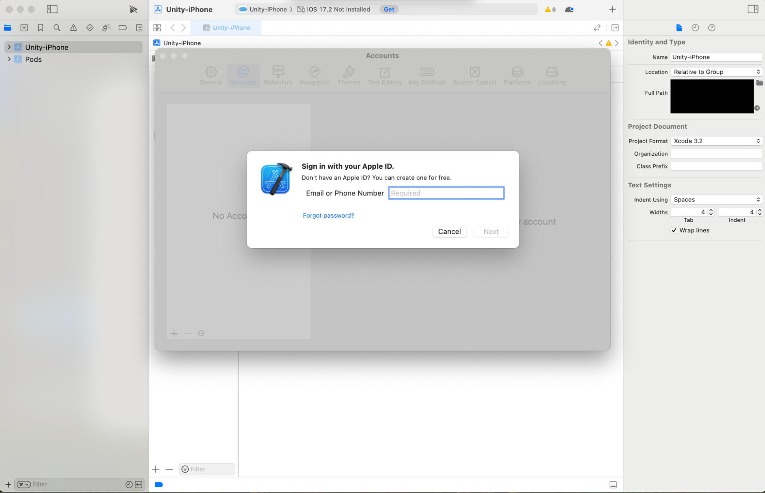Click the Forgot password link
Screen dimensions: 765x493
(328, 215)
